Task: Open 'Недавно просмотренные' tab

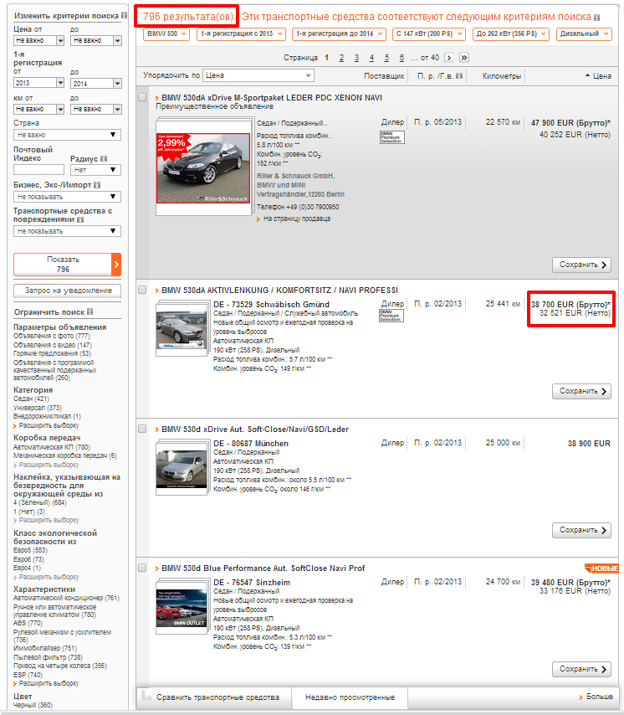Action: click(350, 697)
